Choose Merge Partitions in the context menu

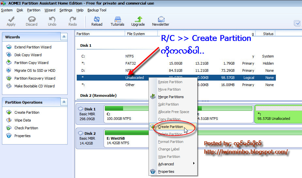point(173,97)
